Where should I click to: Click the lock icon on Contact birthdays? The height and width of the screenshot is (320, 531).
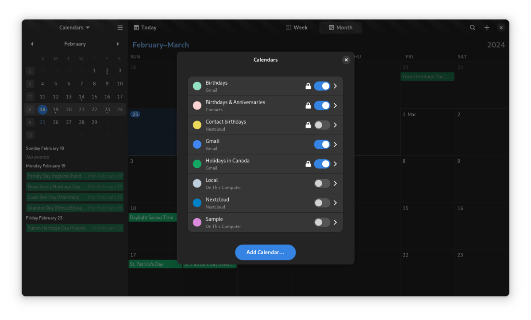(308, 125)
